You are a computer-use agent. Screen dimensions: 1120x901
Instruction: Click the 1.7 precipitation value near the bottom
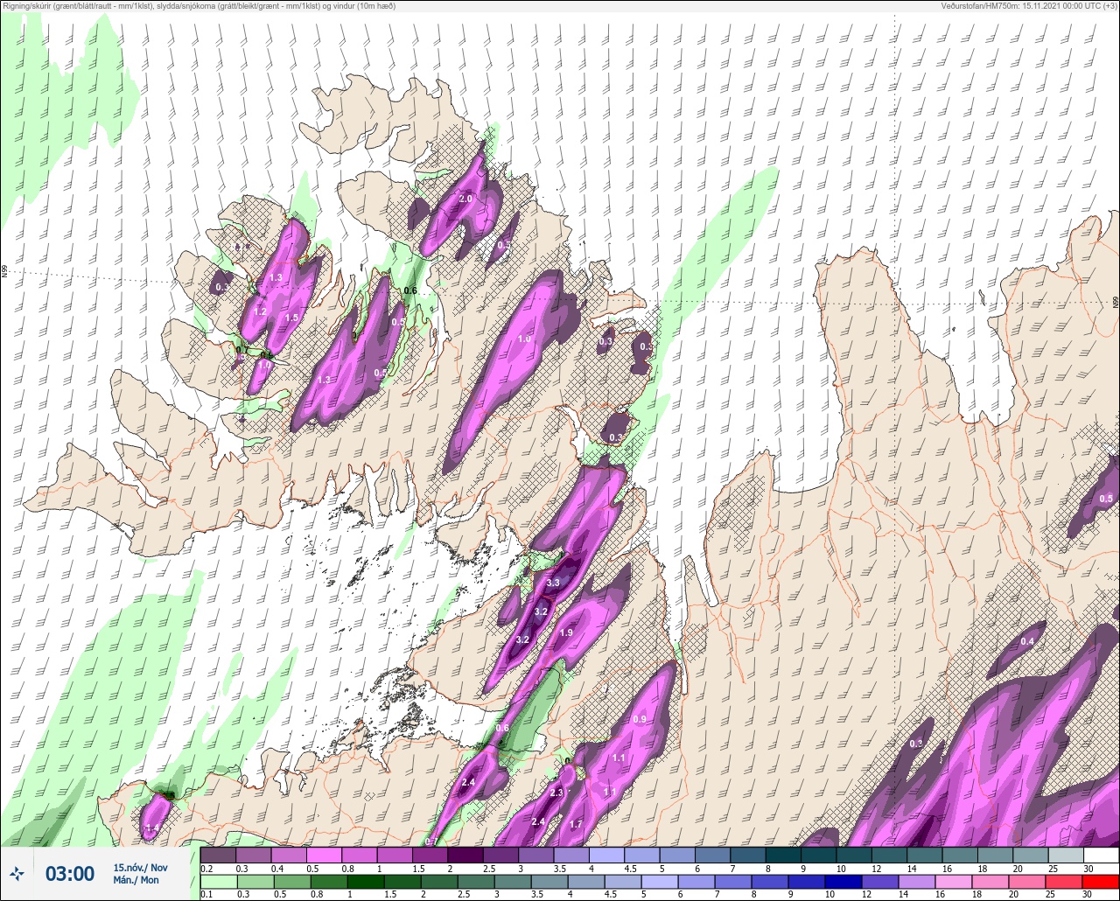coord(576,825)
